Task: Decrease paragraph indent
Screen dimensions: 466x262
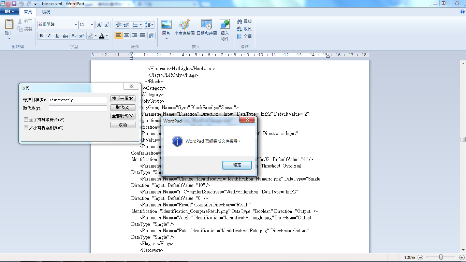Action: tap(118, 25)
